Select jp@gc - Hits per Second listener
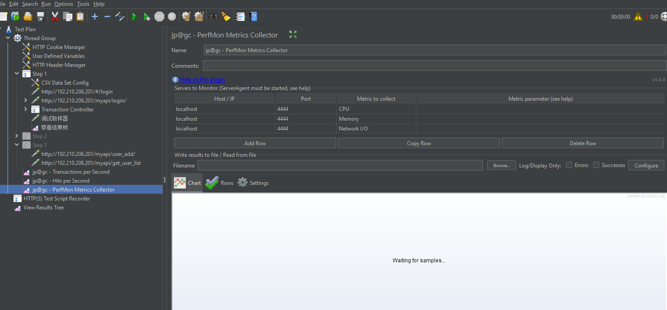The image size is (667, 310). tap(61, 180)
